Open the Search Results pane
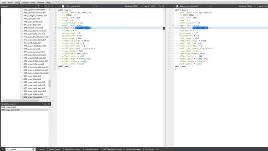Viewport: 268px width, 151px height. (x=54, y=149)
